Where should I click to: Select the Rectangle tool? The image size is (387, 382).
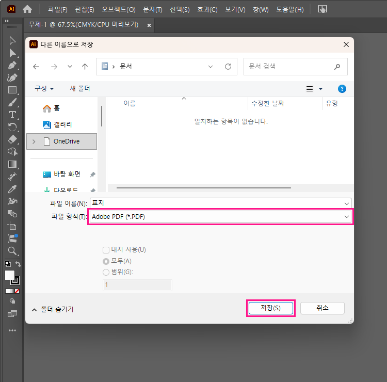pos(12,90)
